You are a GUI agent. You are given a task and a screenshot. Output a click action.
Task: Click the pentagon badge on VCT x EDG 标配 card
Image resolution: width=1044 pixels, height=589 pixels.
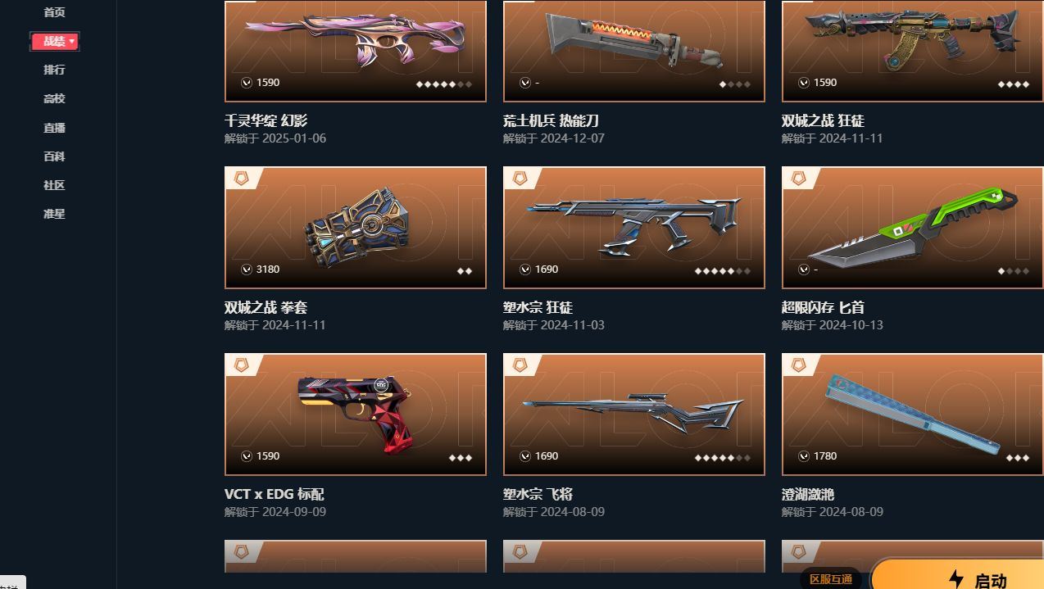click(242, 365)
